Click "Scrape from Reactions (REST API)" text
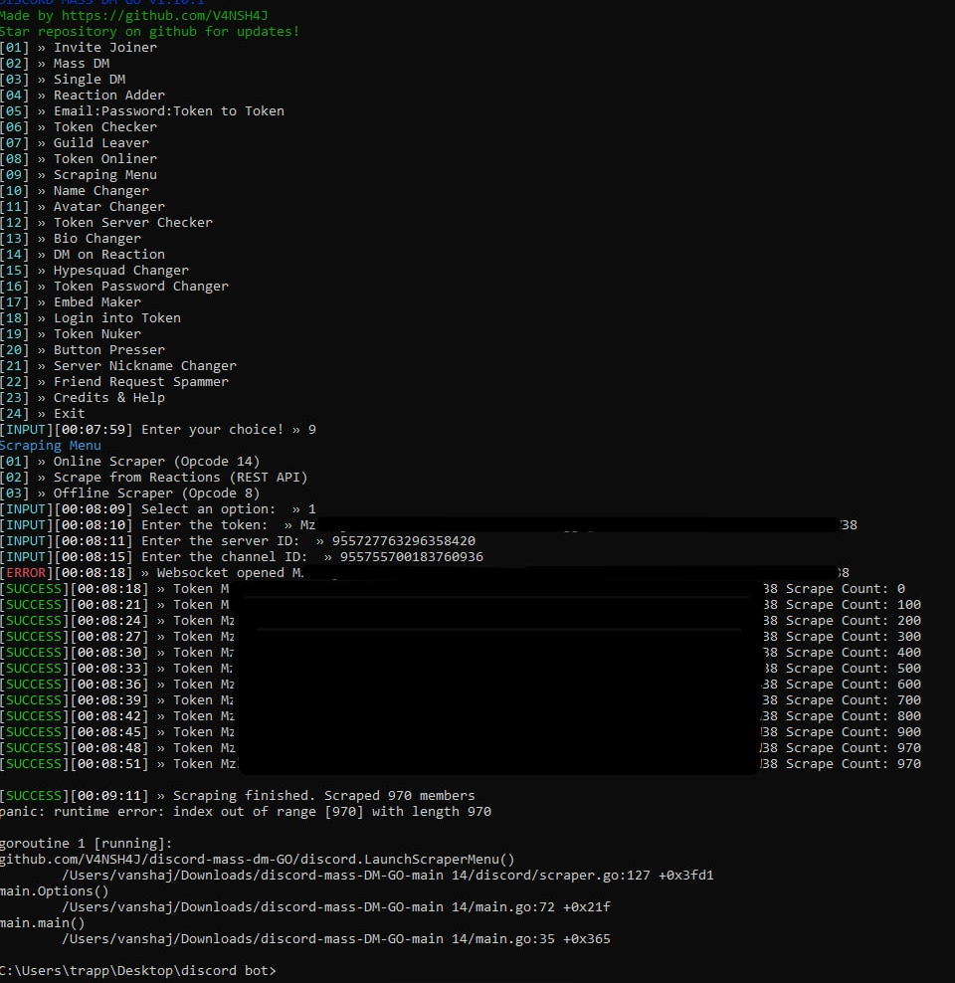 (180, 478)
